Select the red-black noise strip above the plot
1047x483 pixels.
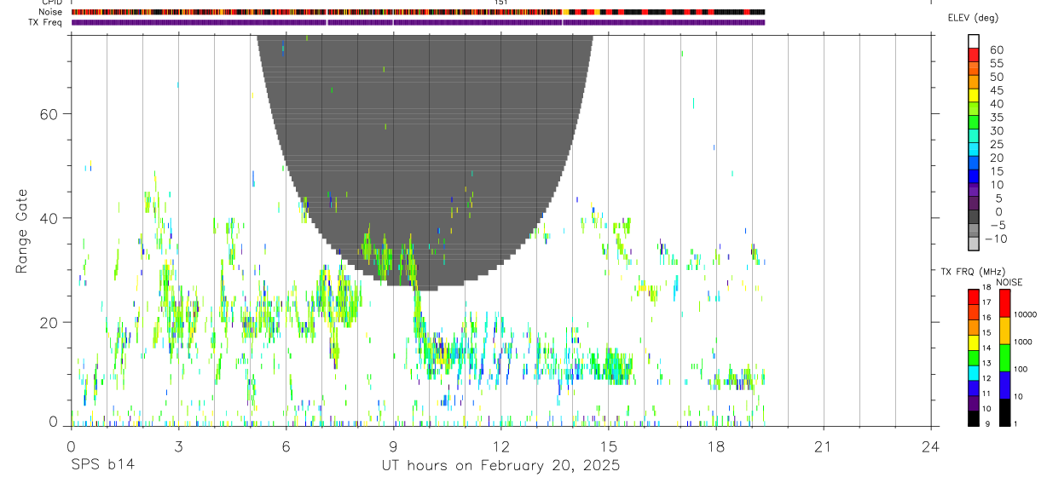(x=418, y=12)
